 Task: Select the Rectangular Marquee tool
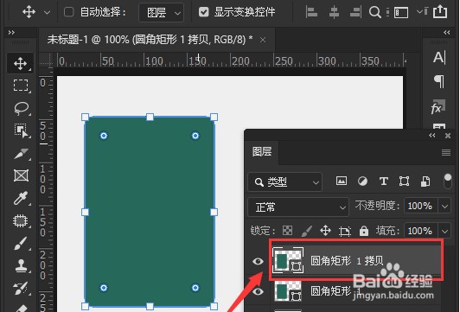(x=21, y=86)
